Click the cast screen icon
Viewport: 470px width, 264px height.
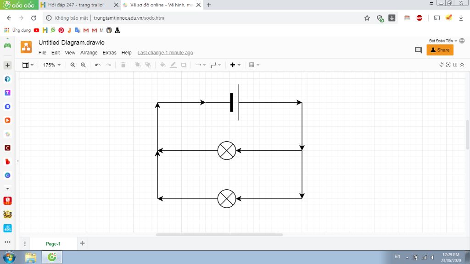437,18
